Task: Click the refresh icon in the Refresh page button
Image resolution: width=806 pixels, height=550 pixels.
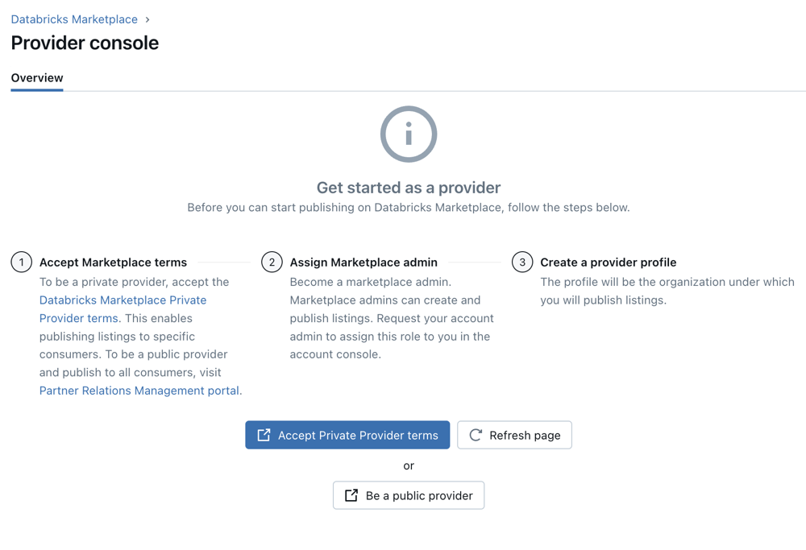Action: coord(476,435)
